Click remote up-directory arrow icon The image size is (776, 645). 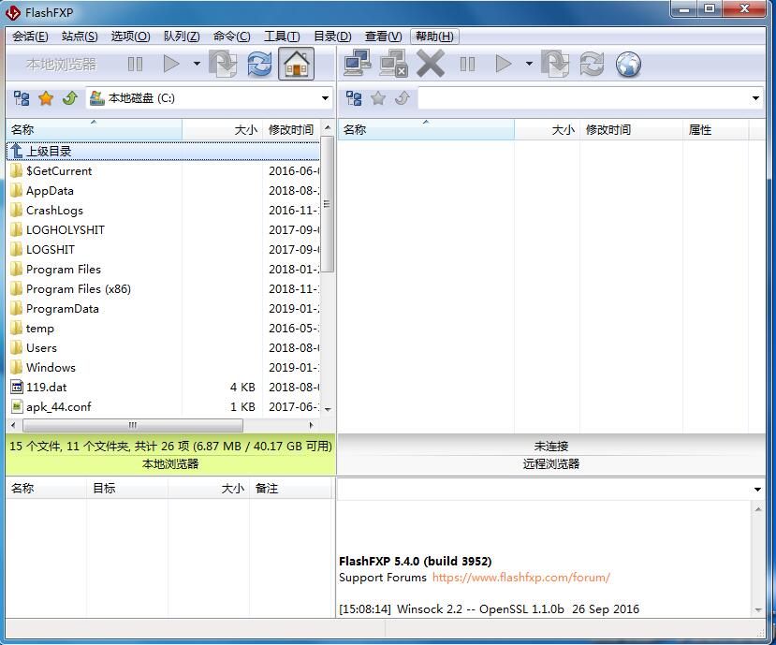403,98
